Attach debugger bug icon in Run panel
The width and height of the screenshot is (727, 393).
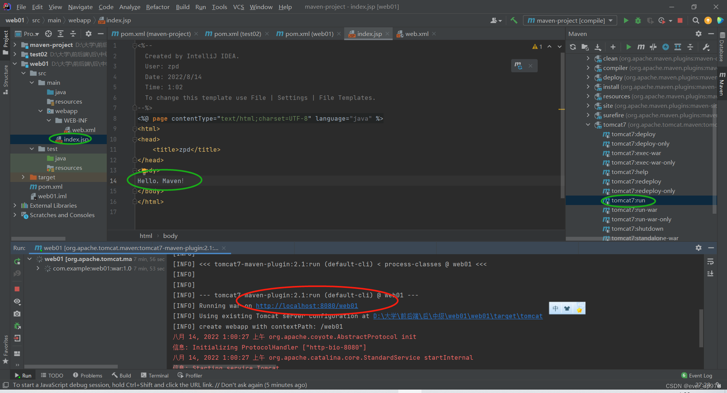tap(17, 326)
